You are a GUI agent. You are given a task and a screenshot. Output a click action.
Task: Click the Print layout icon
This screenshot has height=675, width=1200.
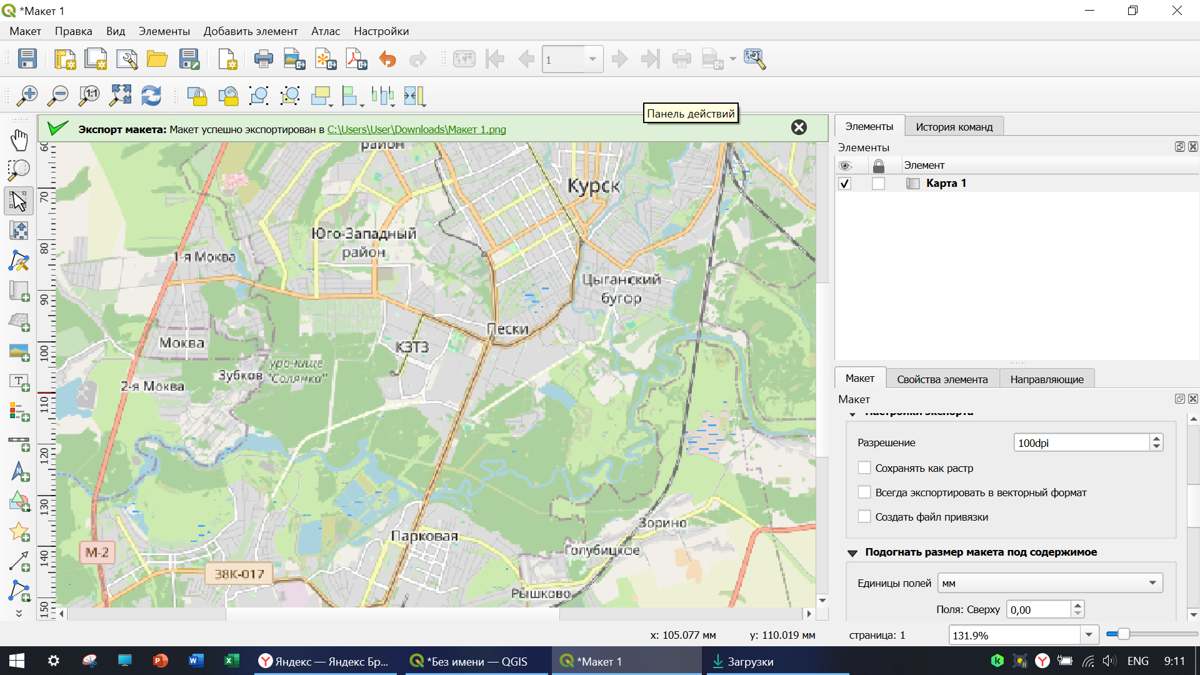click(x=263, y=59)
